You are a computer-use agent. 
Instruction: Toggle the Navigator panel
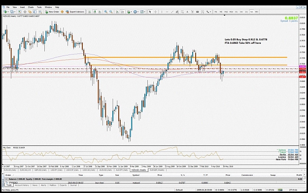point(30,12)
